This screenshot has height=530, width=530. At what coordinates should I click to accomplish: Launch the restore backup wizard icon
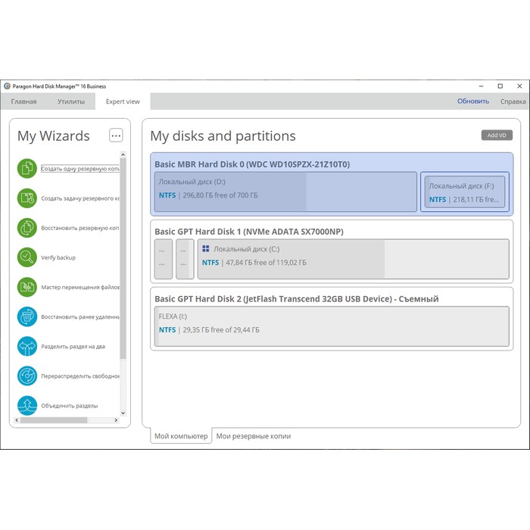(27, 228)
